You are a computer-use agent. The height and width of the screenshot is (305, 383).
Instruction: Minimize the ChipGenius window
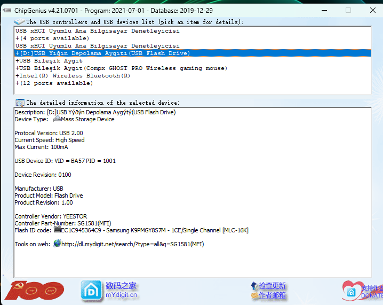tap(324, 10)
